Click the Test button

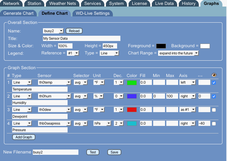click(93, 152)
